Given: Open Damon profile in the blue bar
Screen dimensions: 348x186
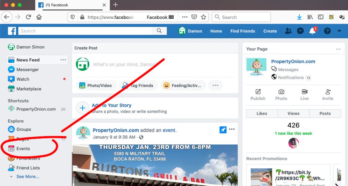Looking at the screenshot, I should 190,31.
